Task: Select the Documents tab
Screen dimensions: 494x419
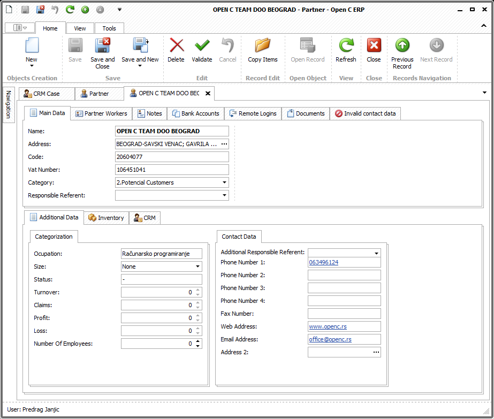Action: point(306,113)
